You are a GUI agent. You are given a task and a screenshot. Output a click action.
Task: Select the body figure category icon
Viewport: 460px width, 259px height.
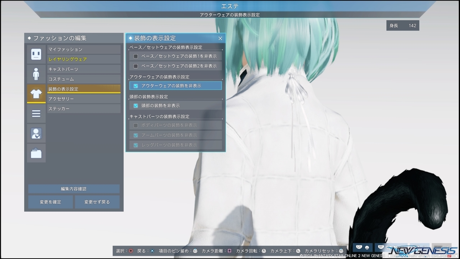coord(36,74)
